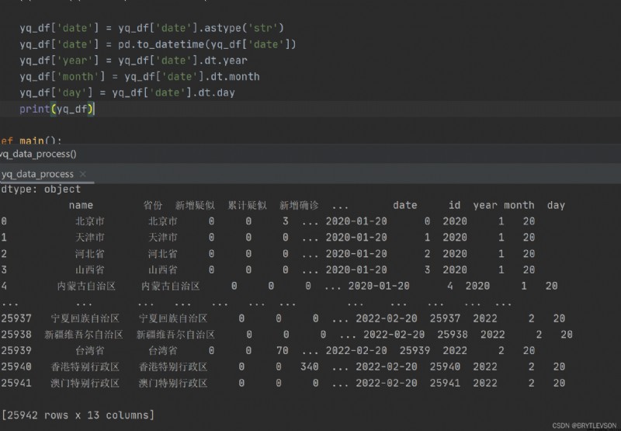Screen dimensions: 621x431
Task: Click the value 3 in the 北京市 row
Action: tap(285, 221)
